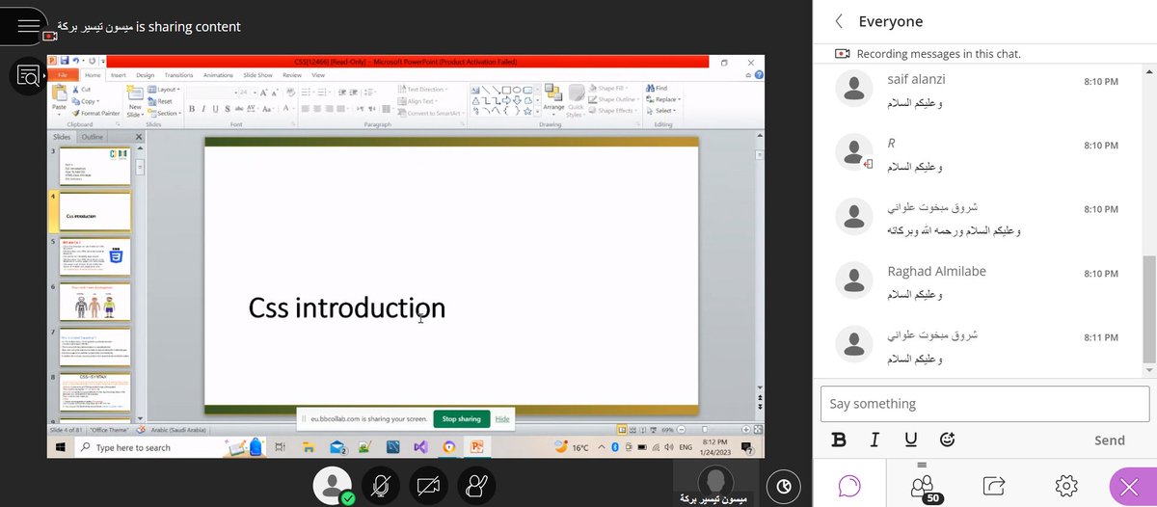Click Raghad Almilabe's name in chat
Image resolution: width=1157 pixels, height=507 pixels.
click(936, 272)
